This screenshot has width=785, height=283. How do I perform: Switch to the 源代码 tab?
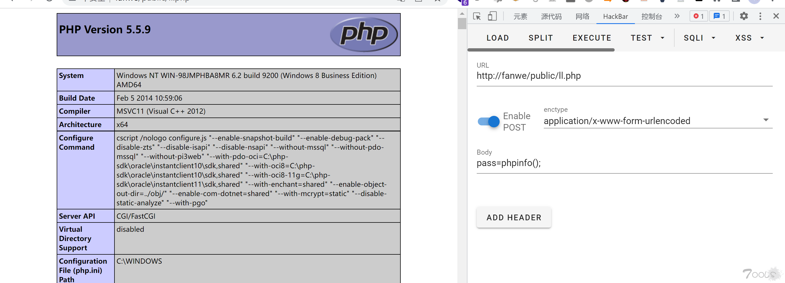[551, 16]
